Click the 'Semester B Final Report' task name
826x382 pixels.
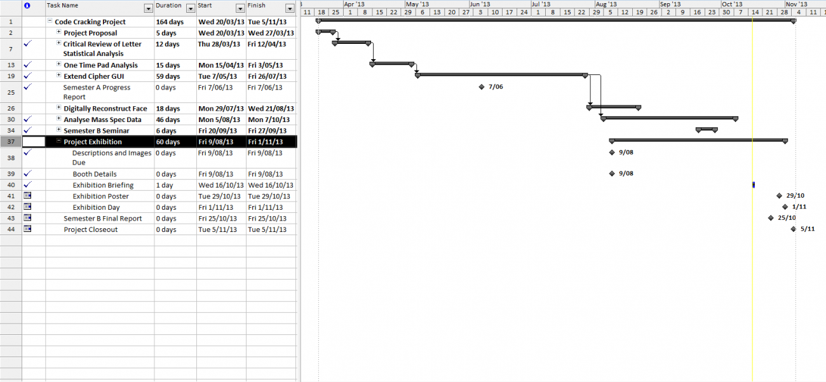coord(103,219)
